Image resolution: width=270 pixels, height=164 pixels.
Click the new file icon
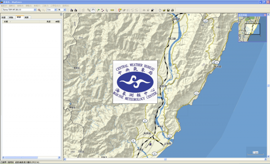(160, 10)
